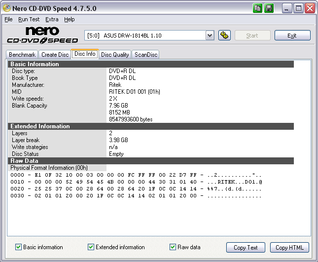The width and height of the screenshot is (318, 262).
Task: Open the File menu
Action: tap(8, 19)
